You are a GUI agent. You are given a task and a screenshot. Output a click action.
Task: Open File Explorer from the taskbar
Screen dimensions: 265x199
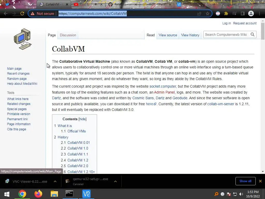pos(54,194)
